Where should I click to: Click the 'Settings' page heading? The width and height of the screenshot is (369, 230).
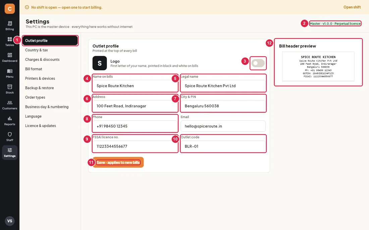[38, 22]
